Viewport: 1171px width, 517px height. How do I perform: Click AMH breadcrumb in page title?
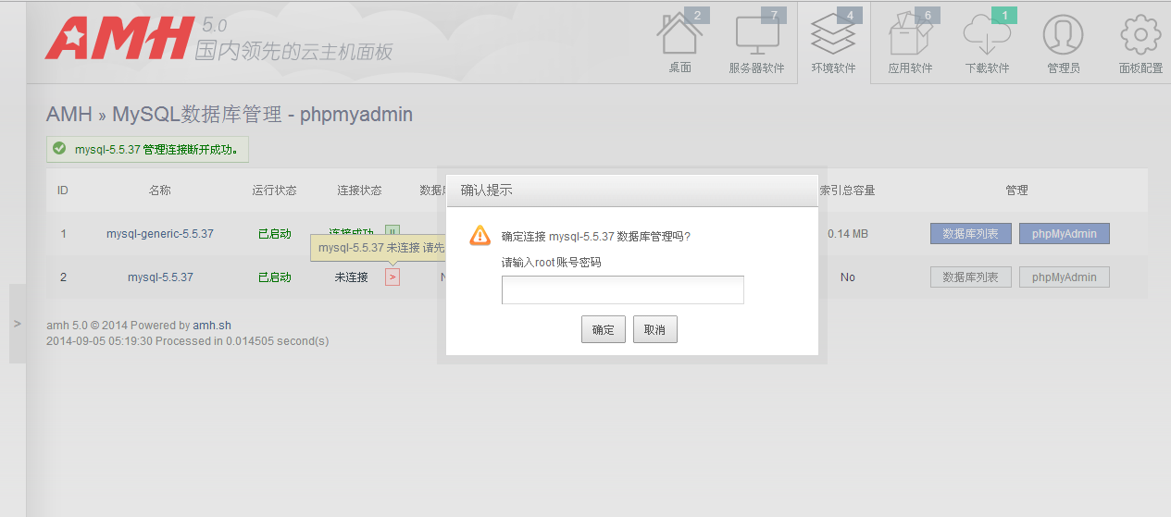coord(69,115)
